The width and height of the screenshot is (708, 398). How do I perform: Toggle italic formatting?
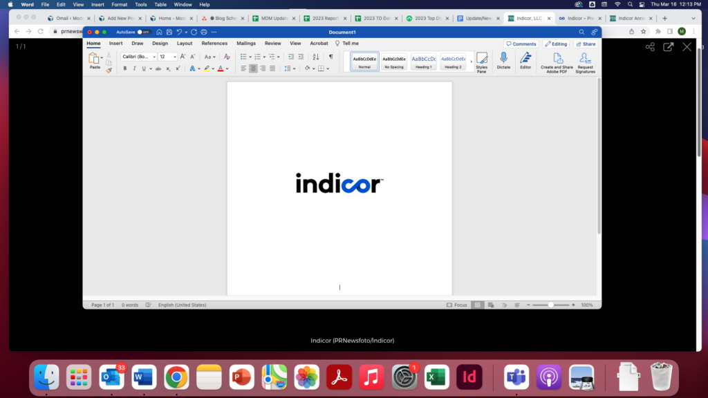[134, 68]
